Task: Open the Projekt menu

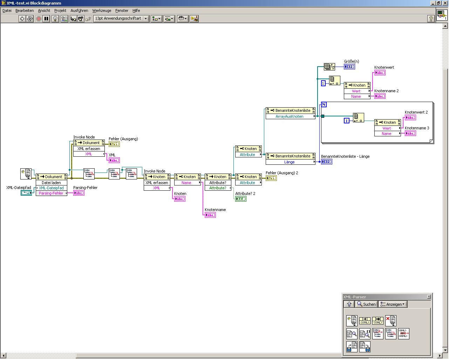Action: pyautogui.click(x=60, y=11)
